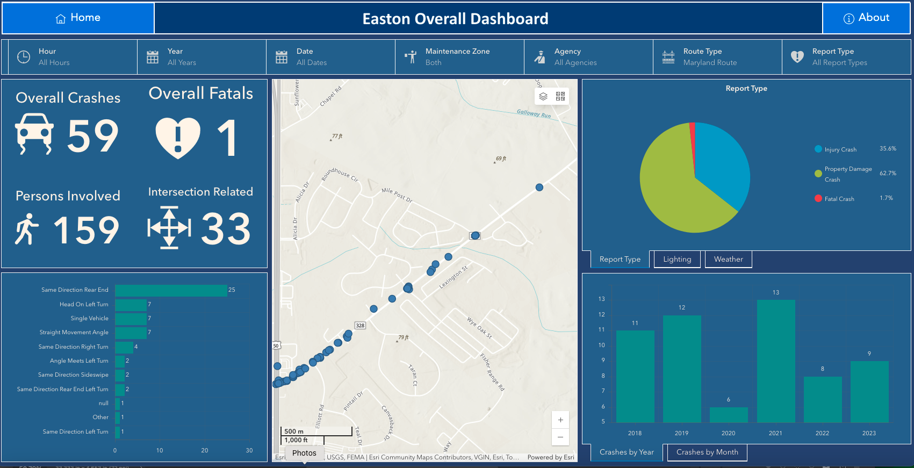Open the Hour filter dropdown
Screen dimensions: 914x468
click(73, 57)
